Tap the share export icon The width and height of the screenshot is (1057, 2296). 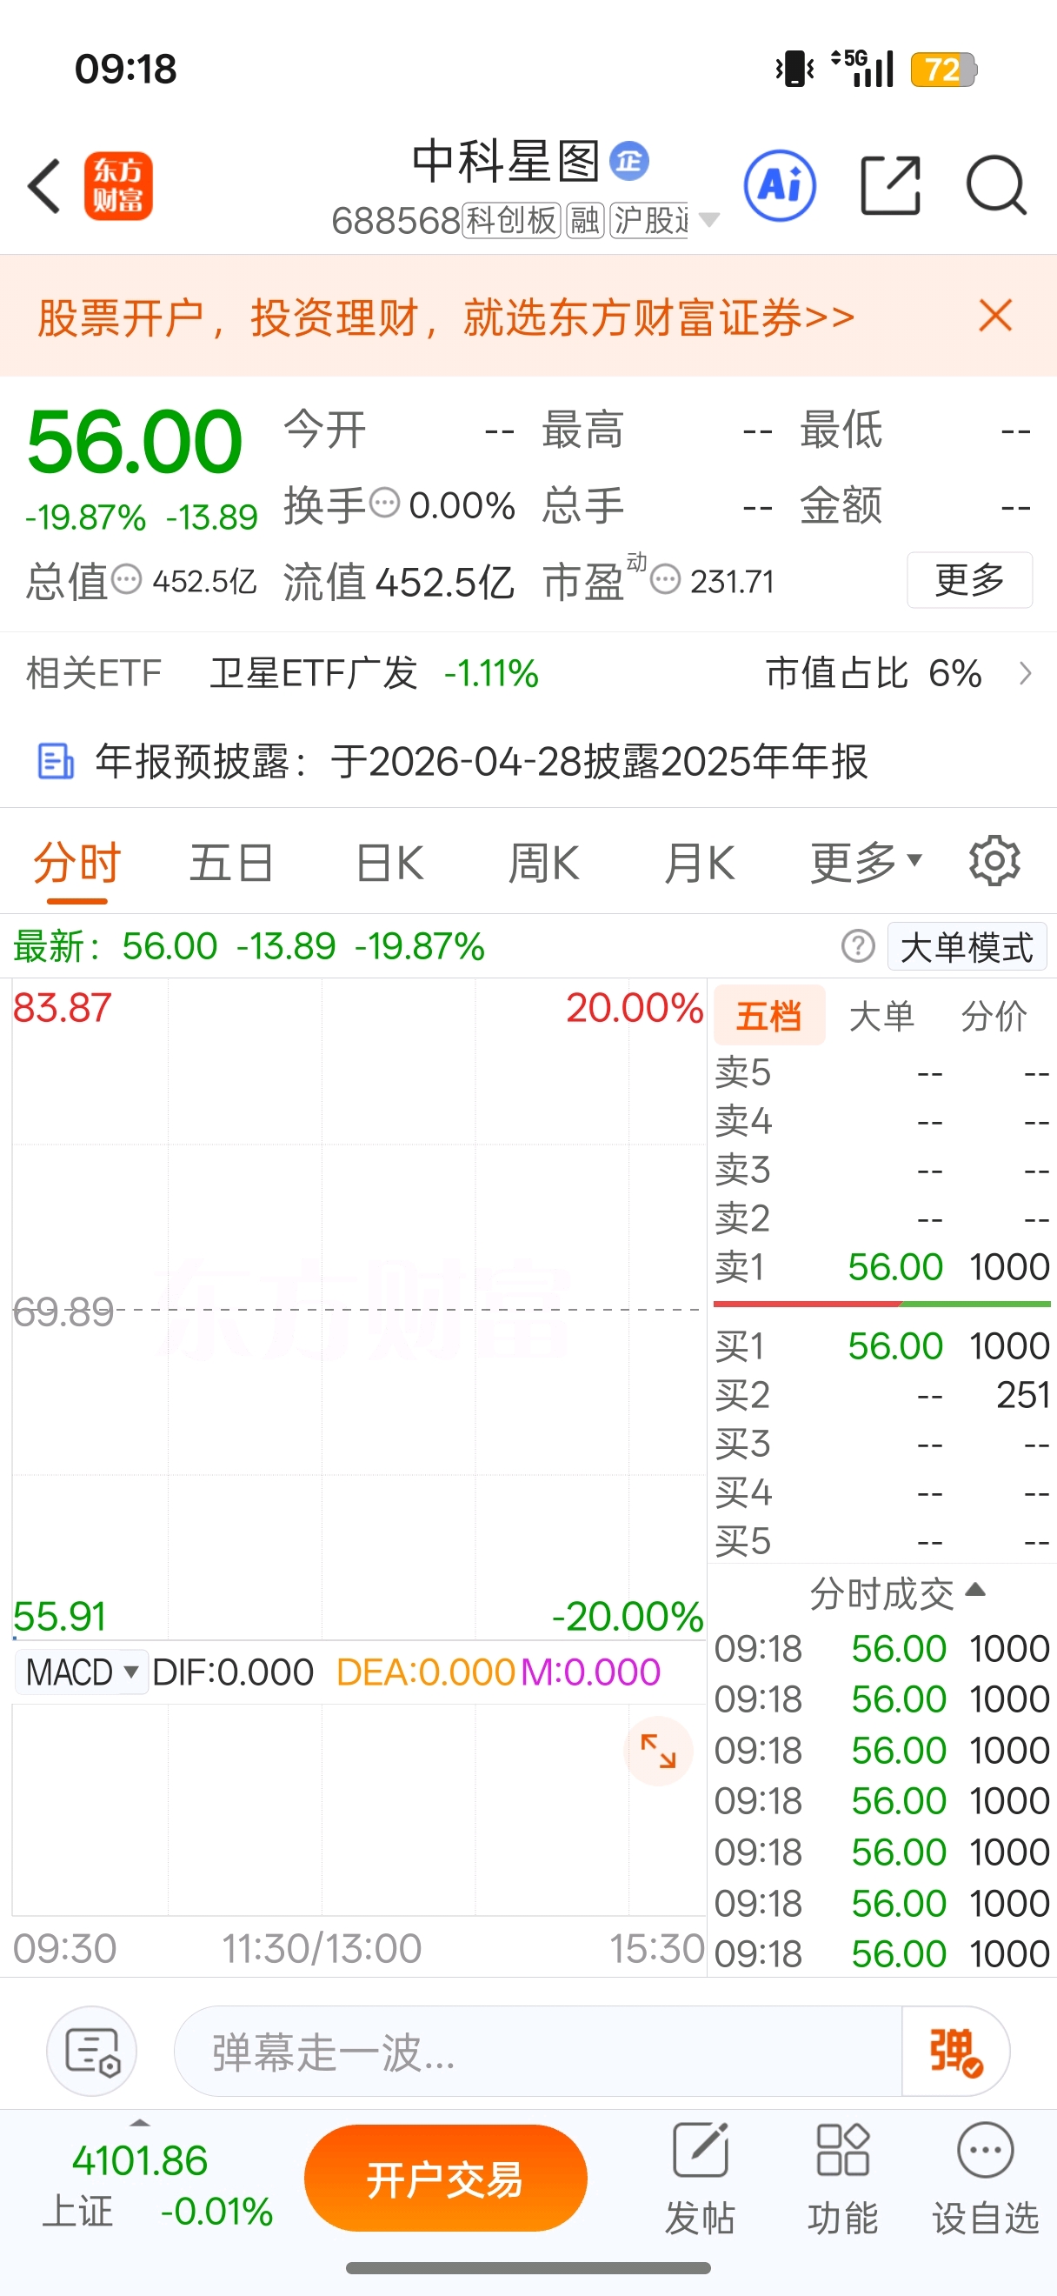click(890, 185)
